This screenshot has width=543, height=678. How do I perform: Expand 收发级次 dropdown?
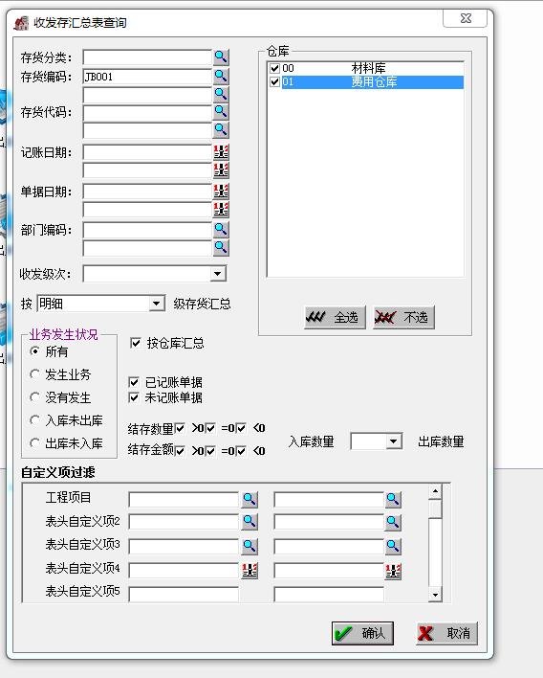click(218, 274)
